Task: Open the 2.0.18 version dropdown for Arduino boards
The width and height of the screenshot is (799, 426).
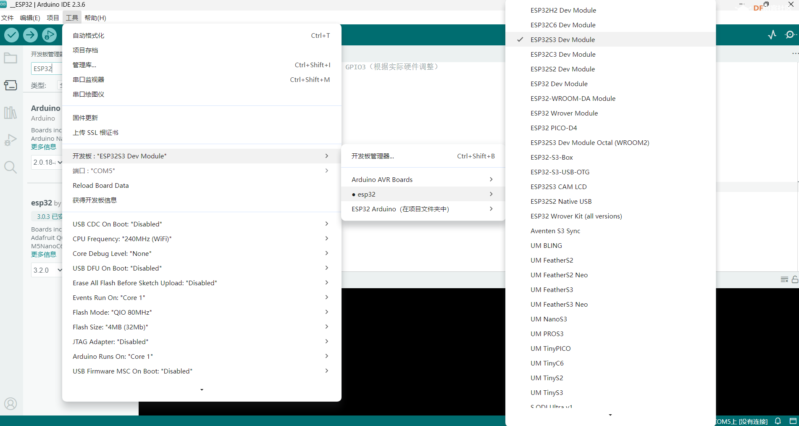Action: tap(46, 162)
